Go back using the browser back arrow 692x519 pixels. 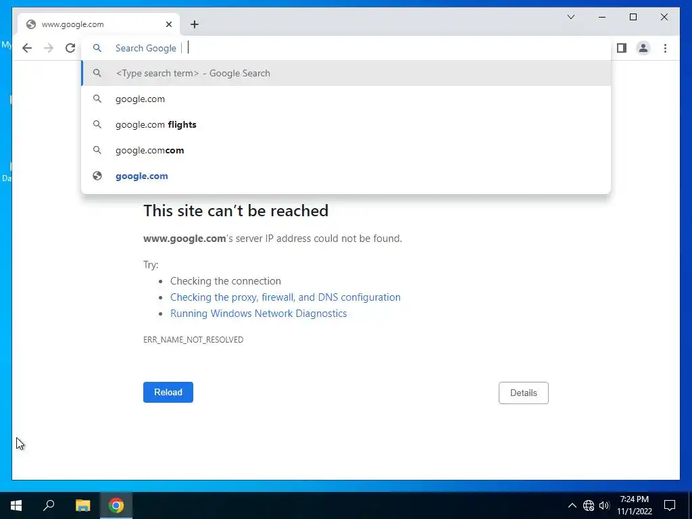27,48
